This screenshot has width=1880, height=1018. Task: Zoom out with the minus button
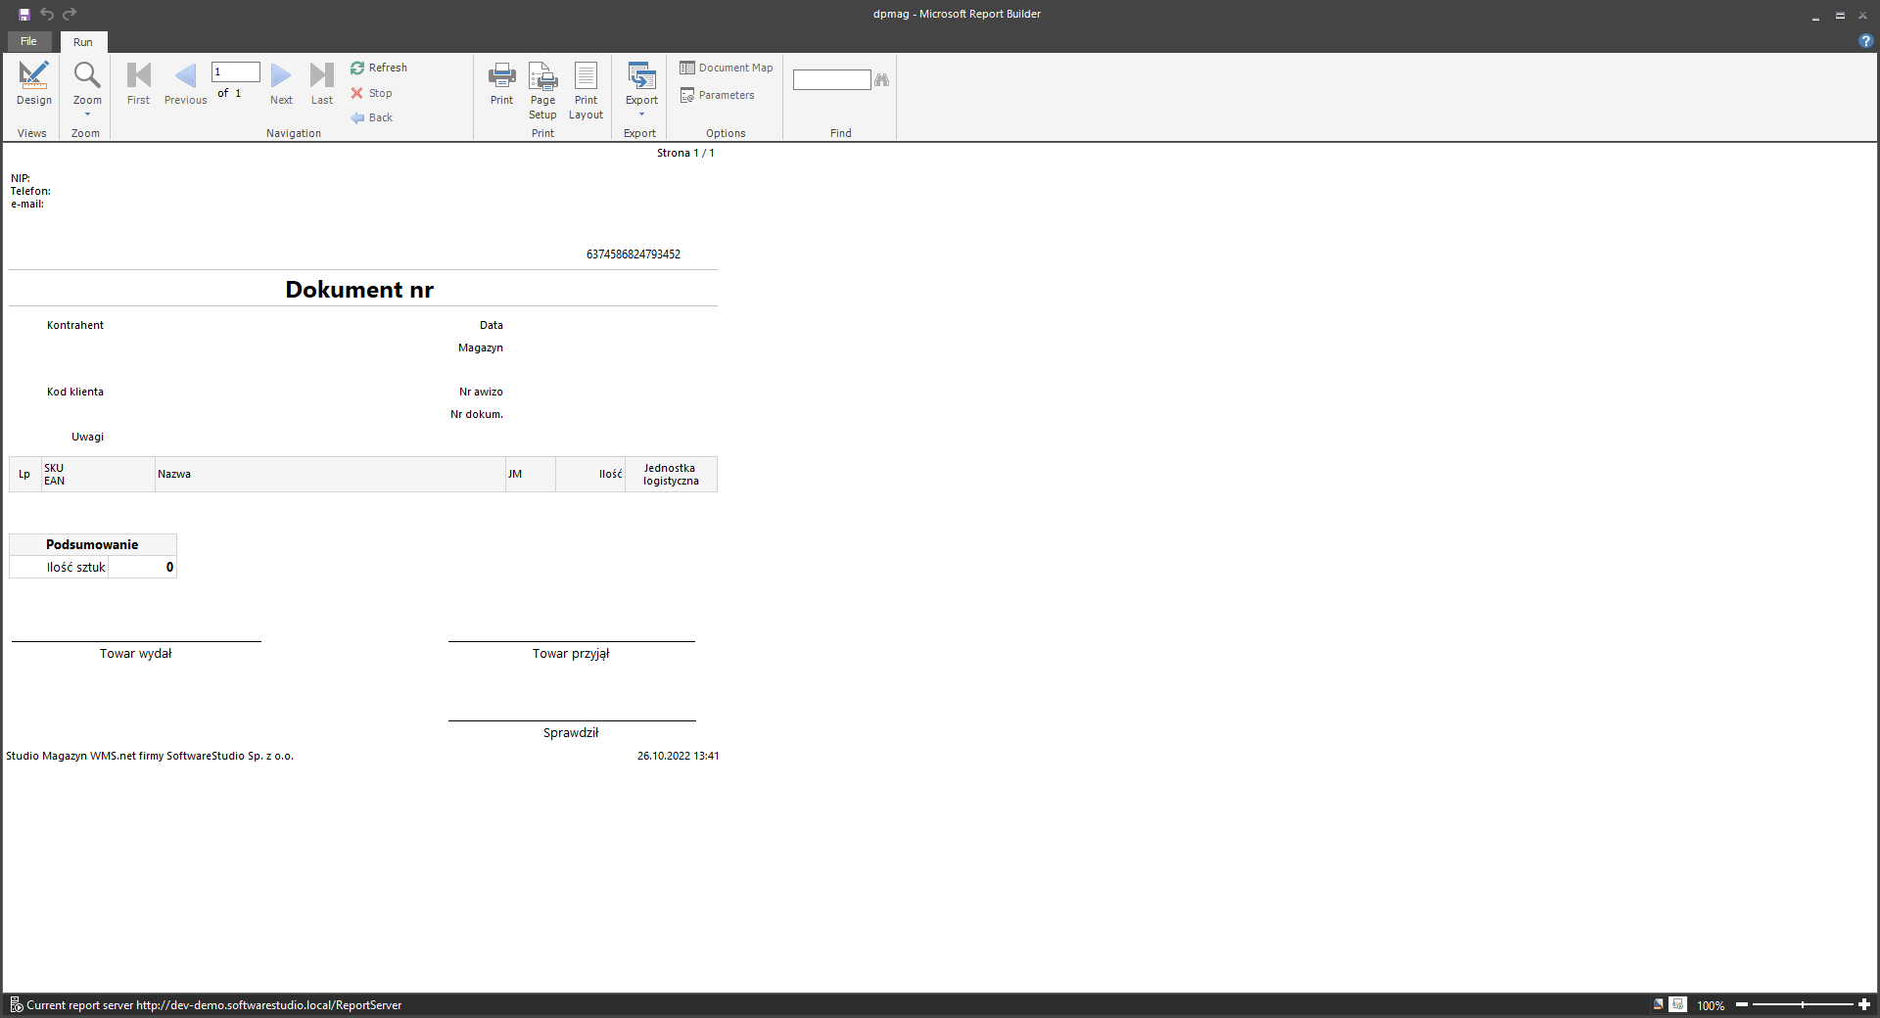tap(1742, 1004)
